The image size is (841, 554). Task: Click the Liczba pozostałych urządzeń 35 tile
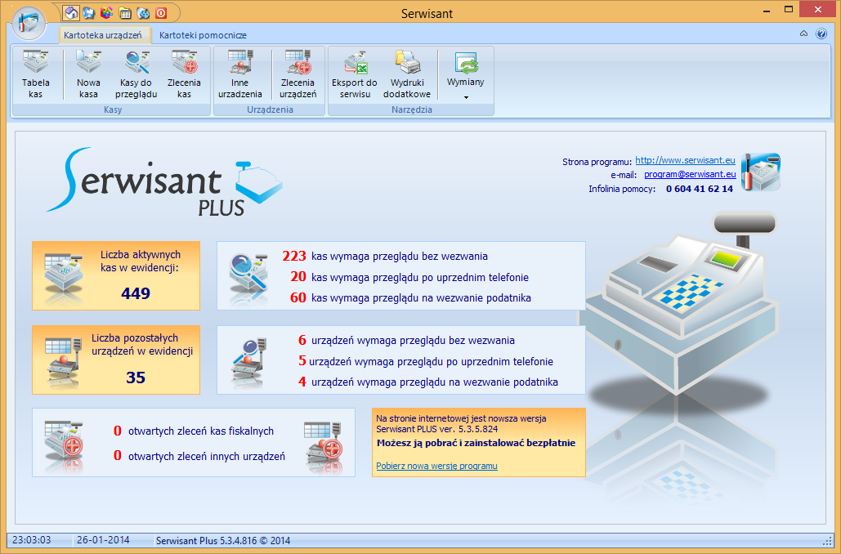116,360
